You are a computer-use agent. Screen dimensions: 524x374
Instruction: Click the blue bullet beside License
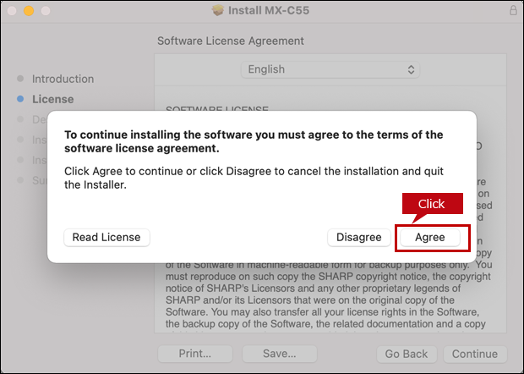pyautogui.click(x=19, y=99)
